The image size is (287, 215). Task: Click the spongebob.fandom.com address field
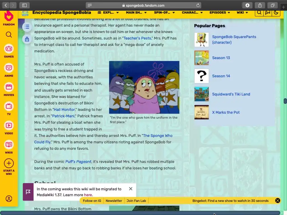point(143,5)
